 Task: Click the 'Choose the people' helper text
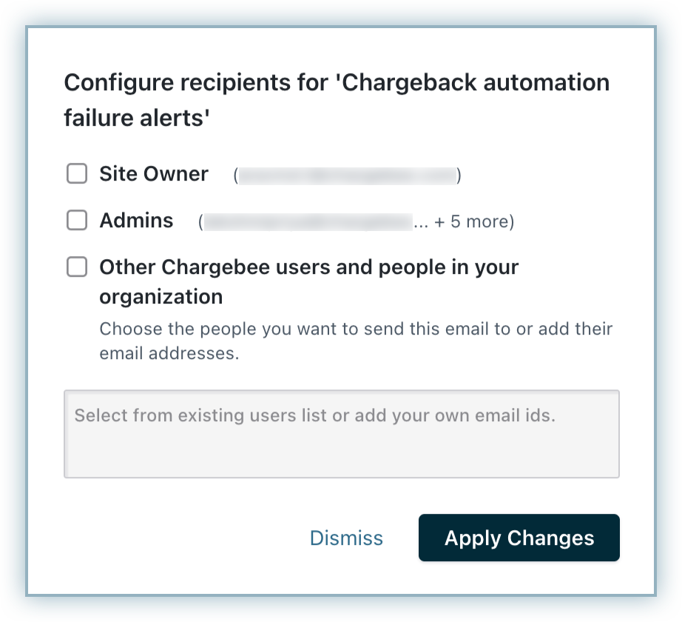pyautogui.click(x=356, y=328)
